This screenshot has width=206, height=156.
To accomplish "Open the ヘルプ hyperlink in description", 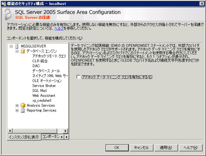I will (x=59, y=28).
